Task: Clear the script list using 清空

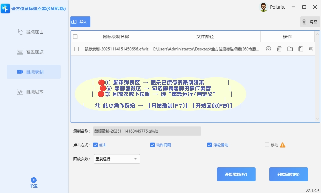Action: point(310,22)
